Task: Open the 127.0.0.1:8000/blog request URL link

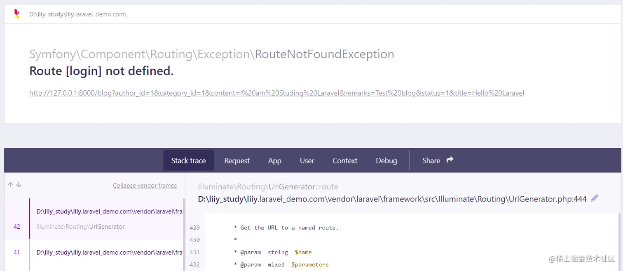Action: [x=276, y=93]
